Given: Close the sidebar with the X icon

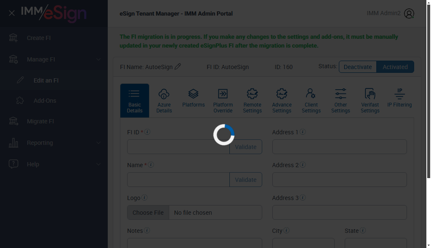Looking at the screenshot, I should (x=11, y=13).
